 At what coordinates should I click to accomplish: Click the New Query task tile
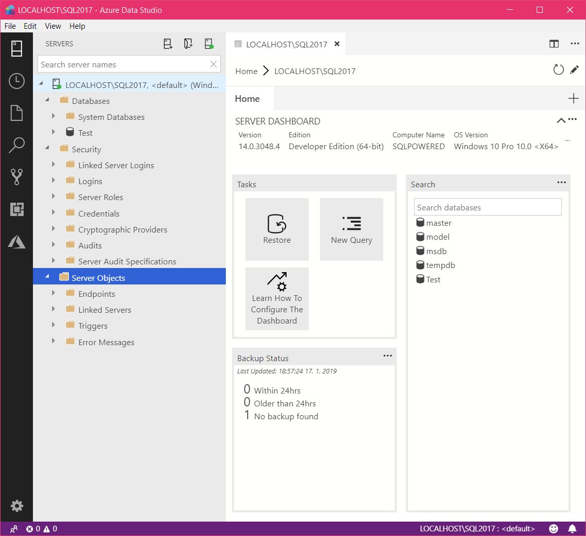351,229
